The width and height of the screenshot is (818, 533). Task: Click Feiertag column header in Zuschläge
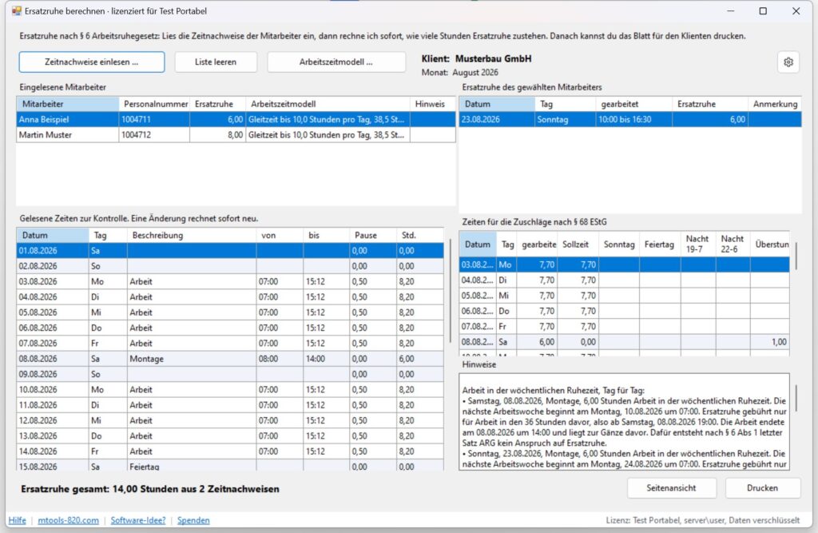click(659, 245)
